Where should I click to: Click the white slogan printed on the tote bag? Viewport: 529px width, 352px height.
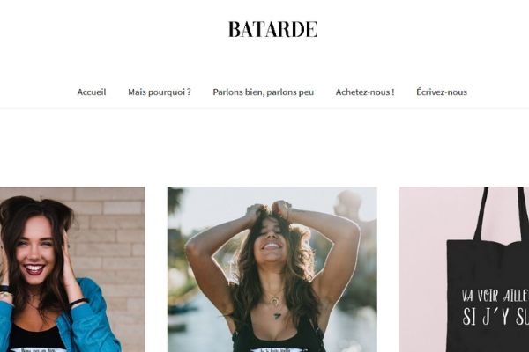click(x=495, y=307)
